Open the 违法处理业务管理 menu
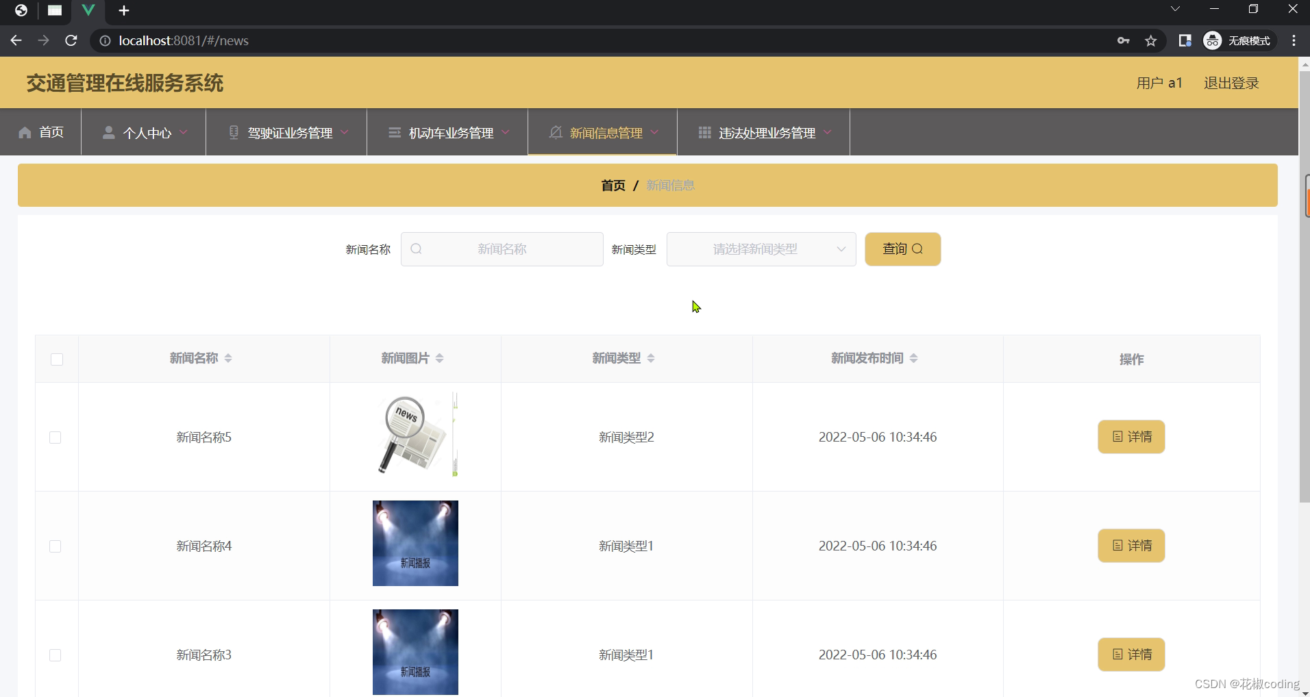This screenshot has width=1310, height=697. tap(767, 132)
